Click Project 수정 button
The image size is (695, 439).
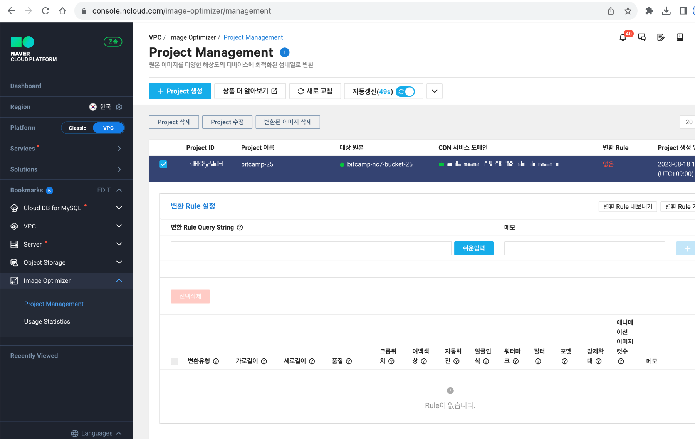pyautogui.click(x=227, y=122)
